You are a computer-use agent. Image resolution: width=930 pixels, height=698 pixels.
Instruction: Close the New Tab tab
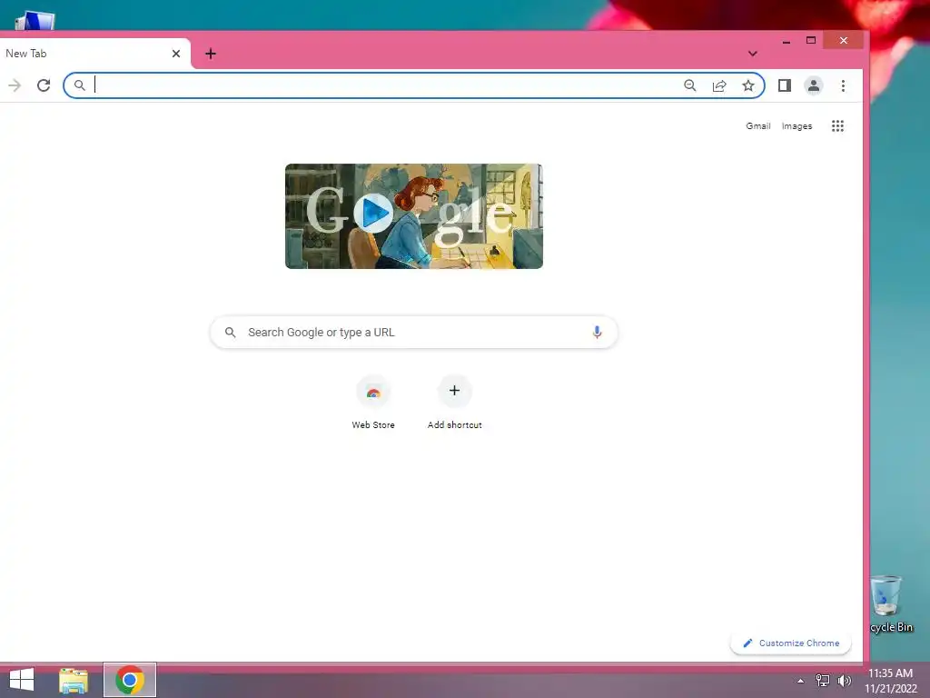[x=176, y=54]
